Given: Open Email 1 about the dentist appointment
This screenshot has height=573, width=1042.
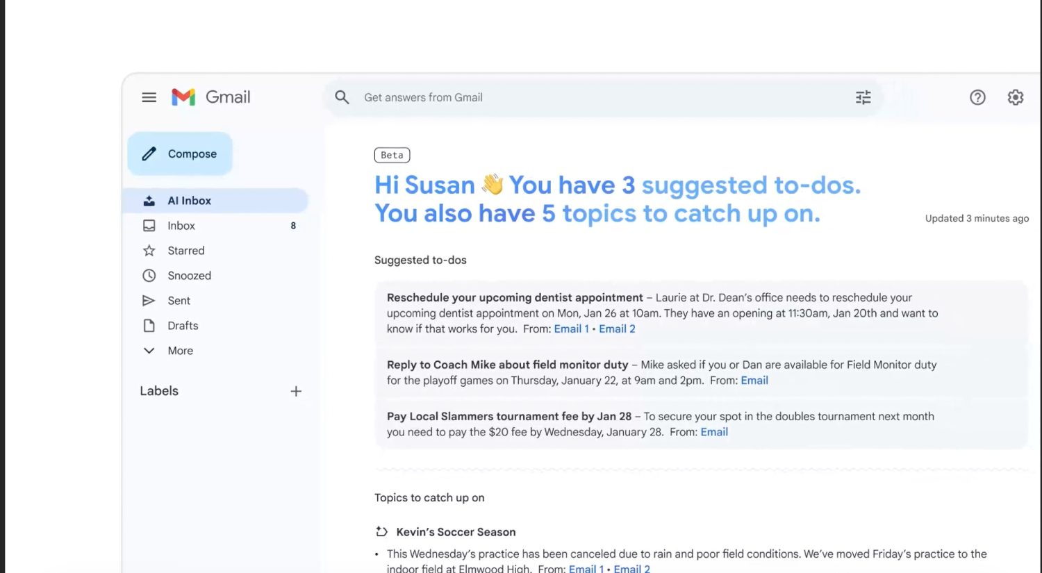Looking at the screenshot, I should (x=571, y=329).
